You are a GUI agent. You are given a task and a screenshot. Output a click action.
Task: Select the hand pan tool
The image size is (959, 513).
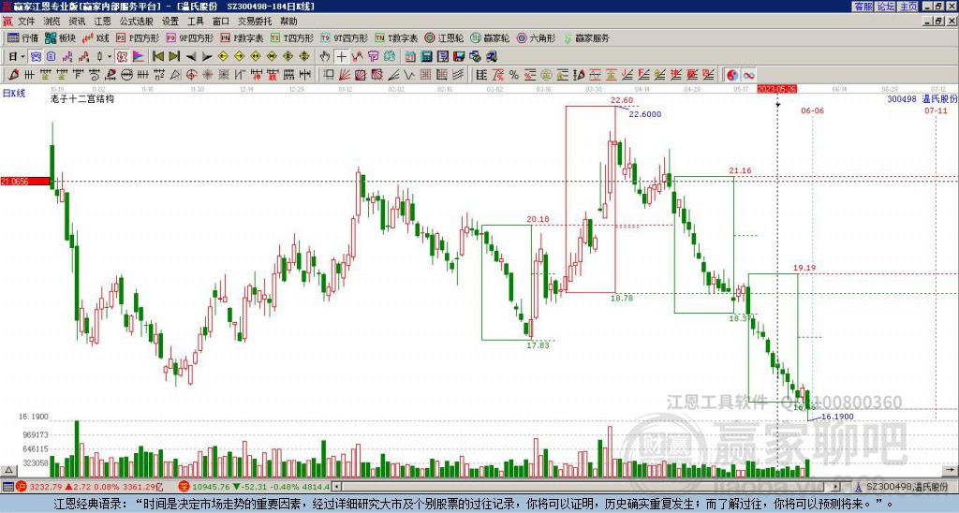(x=325, y=57)
